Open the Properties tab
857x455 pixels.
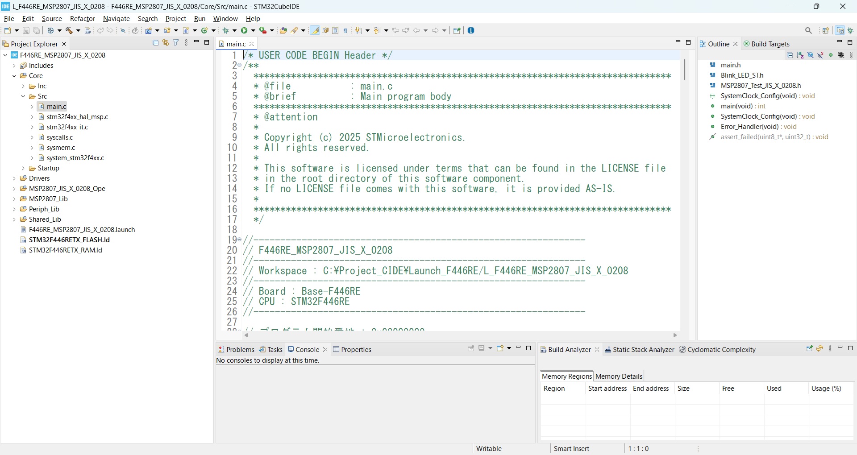click(352, 349)
